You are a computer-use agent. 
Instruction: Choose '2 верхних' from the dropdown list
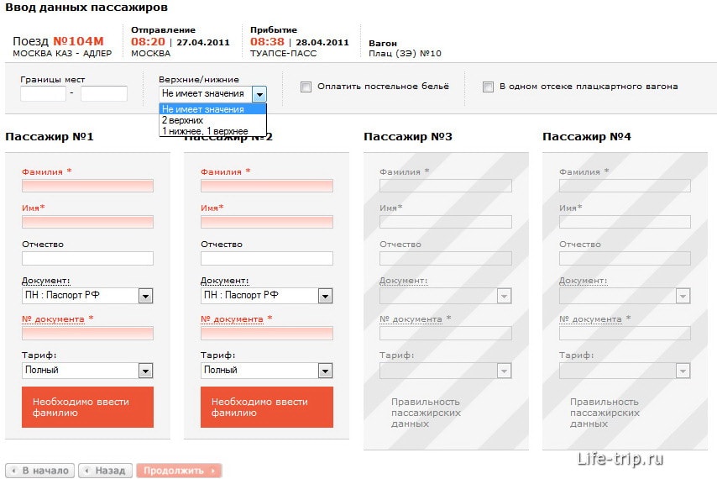point(212,120)
